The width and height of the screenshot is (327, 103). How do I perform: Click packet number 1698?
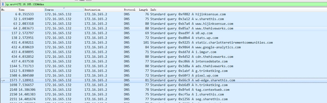[13, 85]
